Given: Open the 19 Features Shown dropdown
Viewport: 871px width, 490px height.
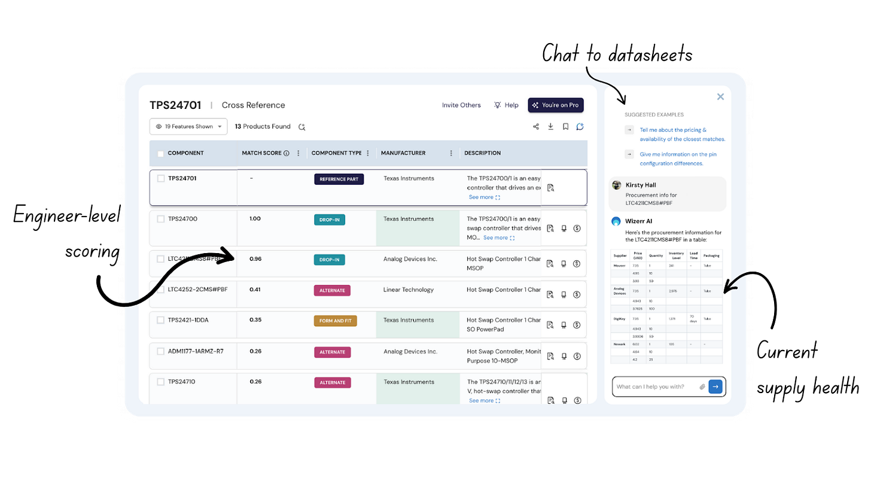Looking at the screenshot, I should [188, 126].
